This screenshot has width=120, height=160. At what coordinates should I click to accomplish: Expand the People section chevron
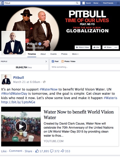pos(46,61)
